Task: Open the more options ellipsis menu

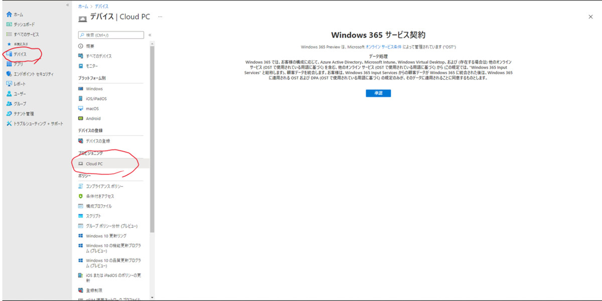Action: (160, 17)
